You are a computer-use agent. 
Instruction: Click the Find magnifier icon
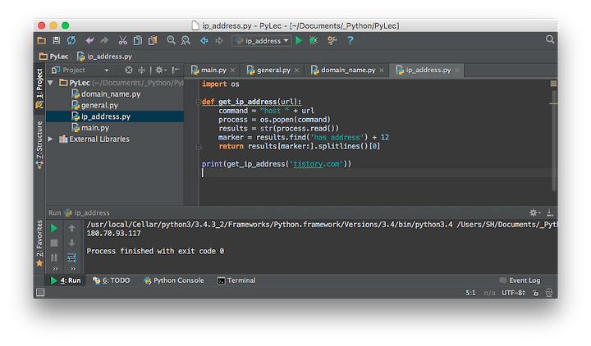[171, 40]
